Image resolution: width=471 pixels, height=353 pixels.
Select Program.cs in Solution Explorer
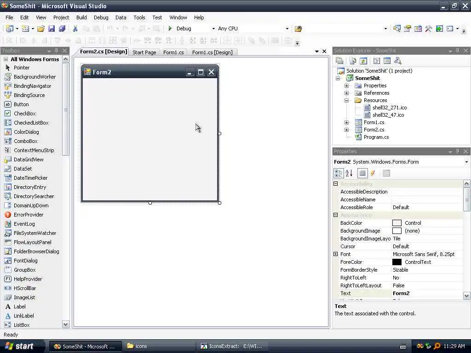pos(376,137)
